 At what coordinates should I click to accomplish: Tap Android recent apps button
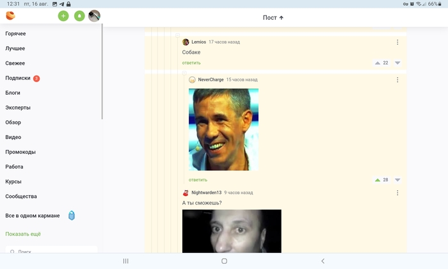[x=125, y=261]
